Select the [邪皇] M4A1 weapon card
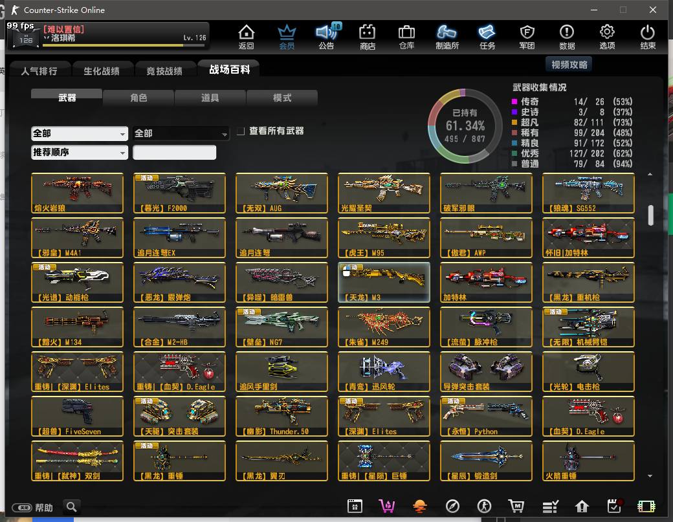Viewport: 673px width, 522px height. [77, 237]
